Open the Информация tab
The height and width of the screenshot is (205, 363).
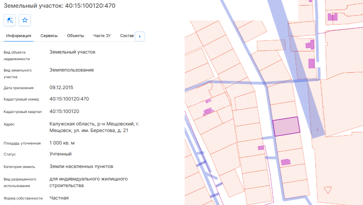[x=18, y=36]
